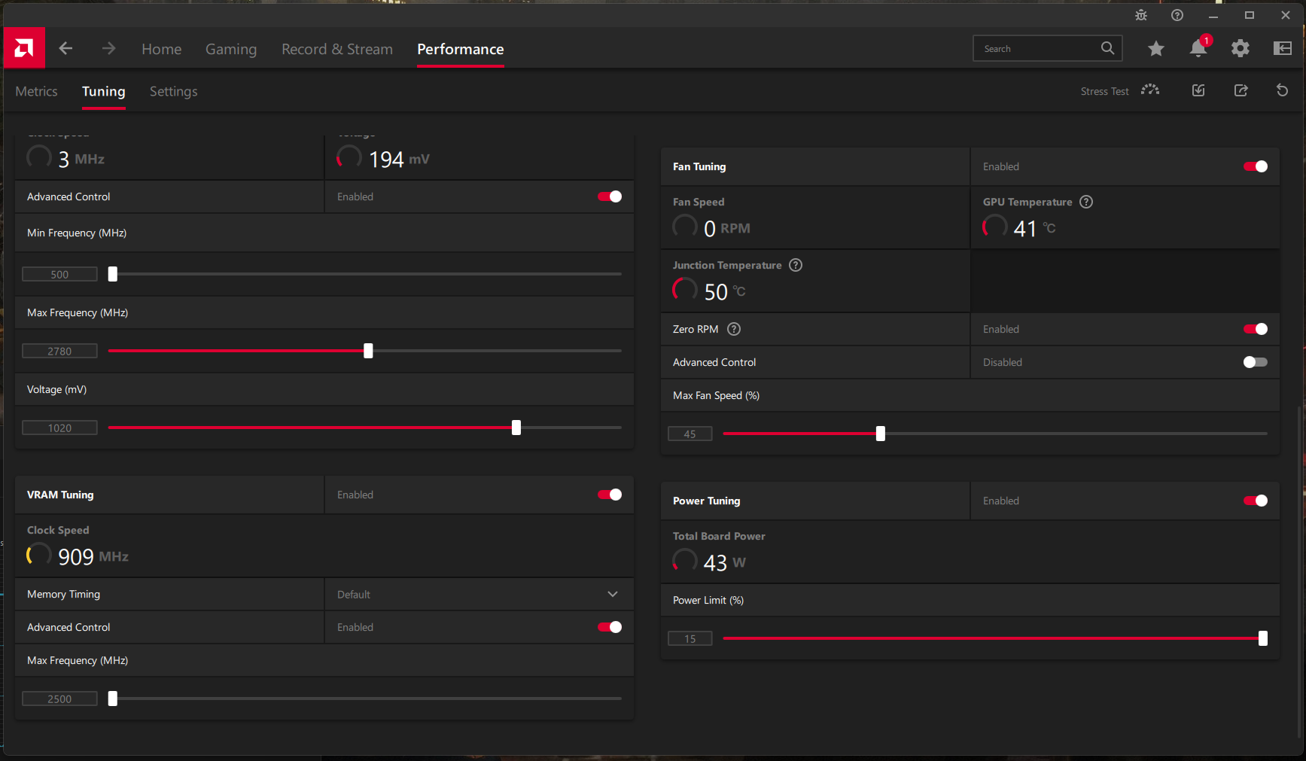
Task: Toggle Fan Tuning switch
Action: (x=1256, y=166)
